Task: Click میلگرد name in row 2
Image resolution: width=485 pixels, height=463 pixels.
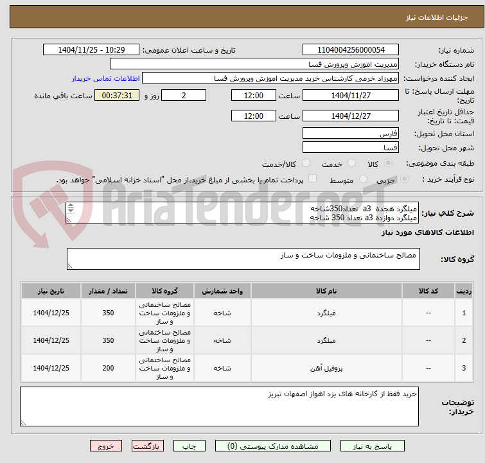Action: click(326, 340)
